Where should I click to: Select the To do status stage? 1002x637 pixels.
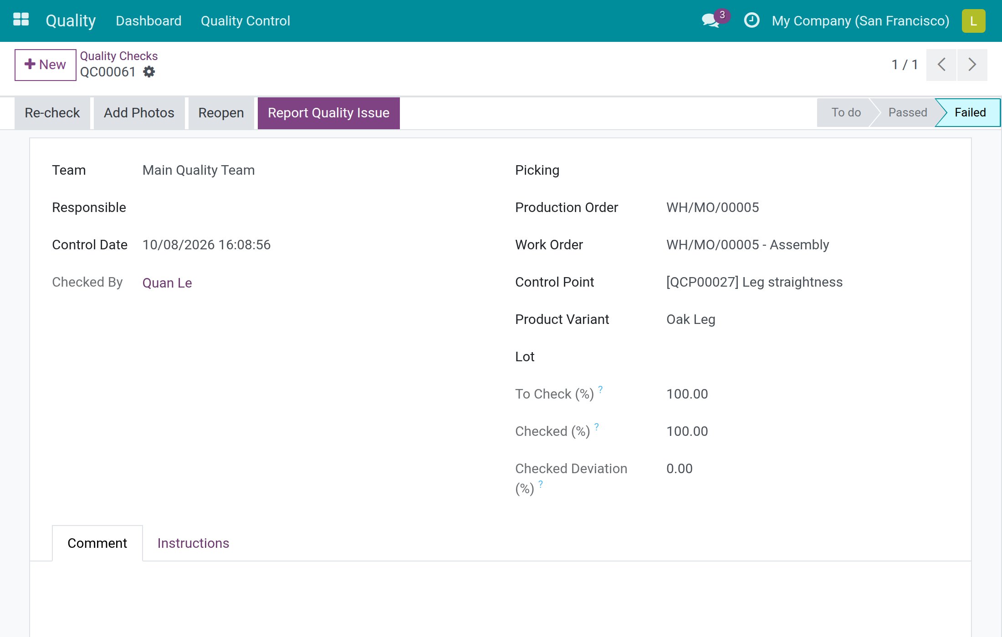tap(846, 112)
